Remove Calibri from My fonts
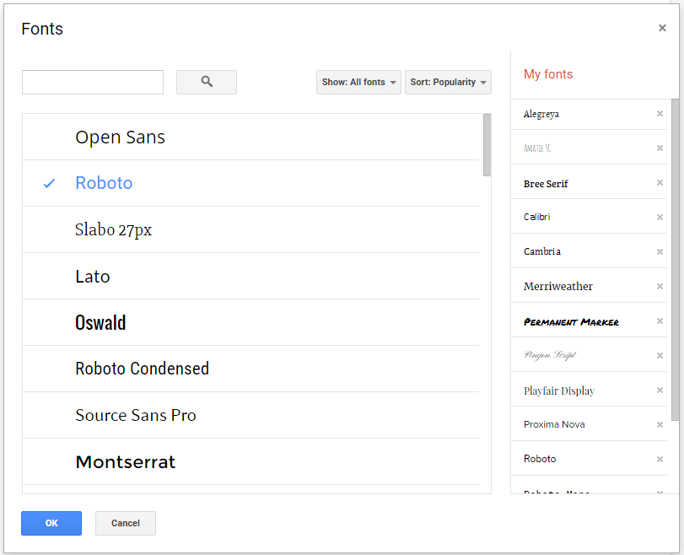This screenshot has width=684, height=555. [x=660, y=217]
